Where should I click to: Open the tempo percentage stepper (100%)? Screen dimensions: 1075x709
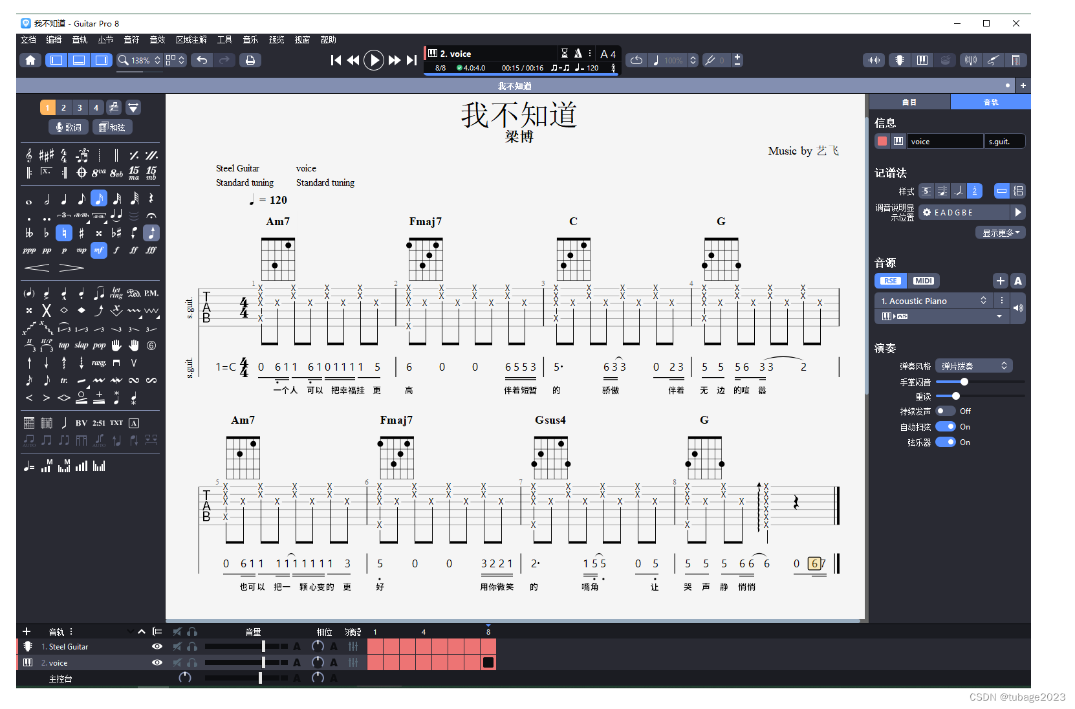coord(693,60)
